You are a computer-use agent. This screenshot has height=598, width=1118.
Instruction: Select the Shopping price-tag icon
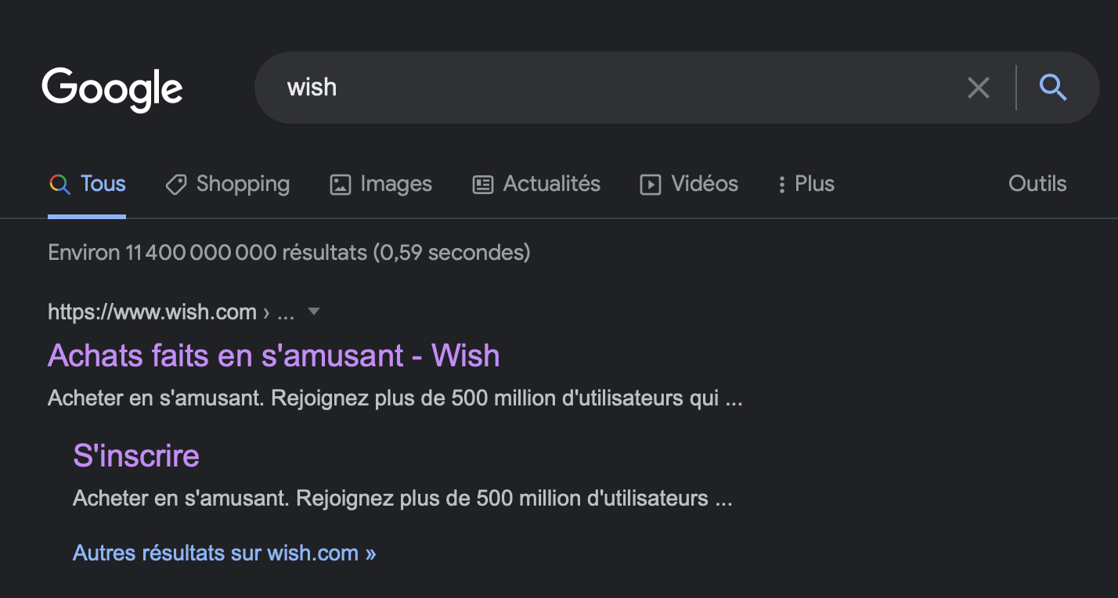[x=175, y=183]
